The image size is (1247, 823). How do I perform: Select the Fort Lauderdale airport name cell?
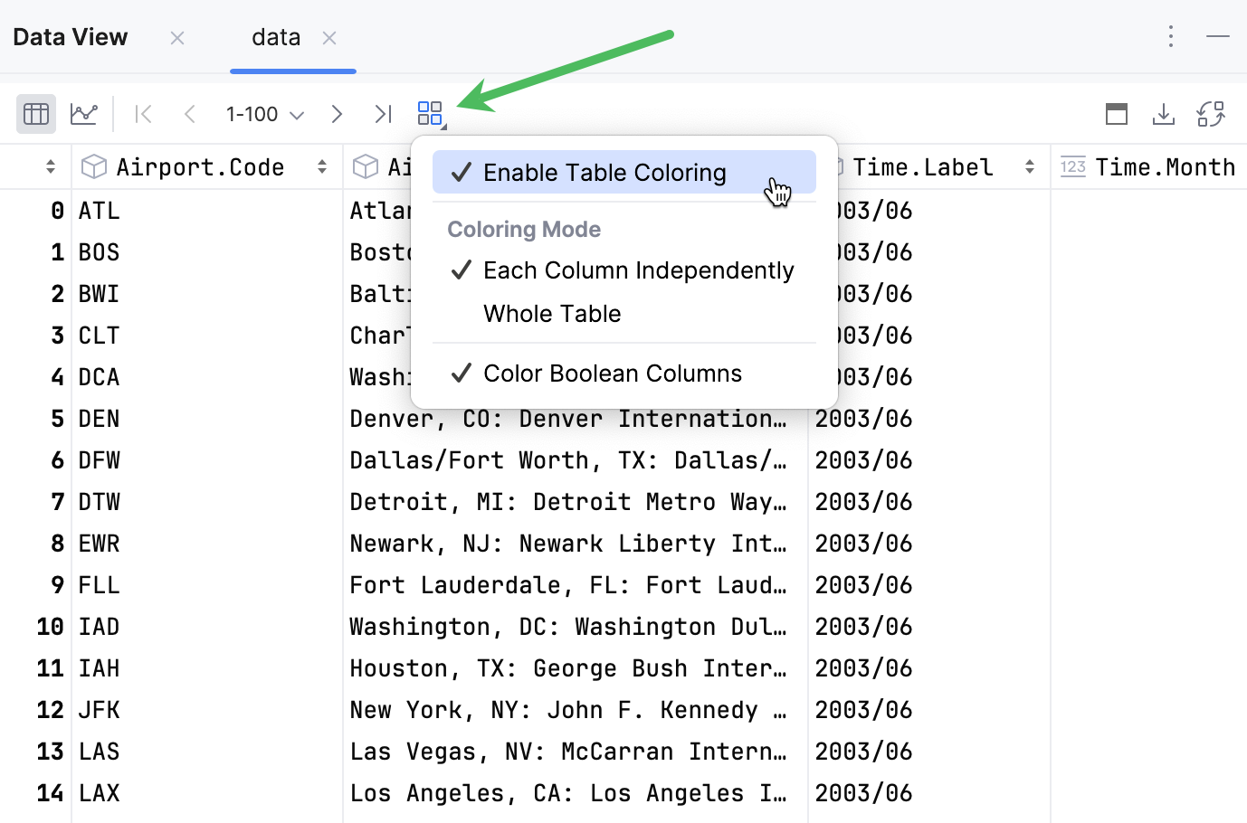click(x=576, y=585)
